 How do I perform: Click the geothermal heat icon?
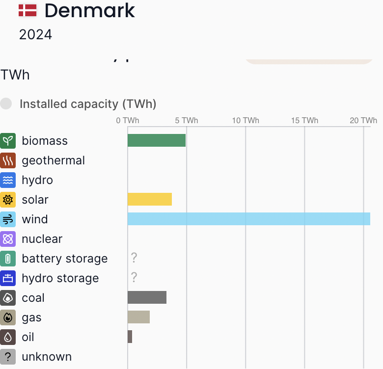coord(8,160)
